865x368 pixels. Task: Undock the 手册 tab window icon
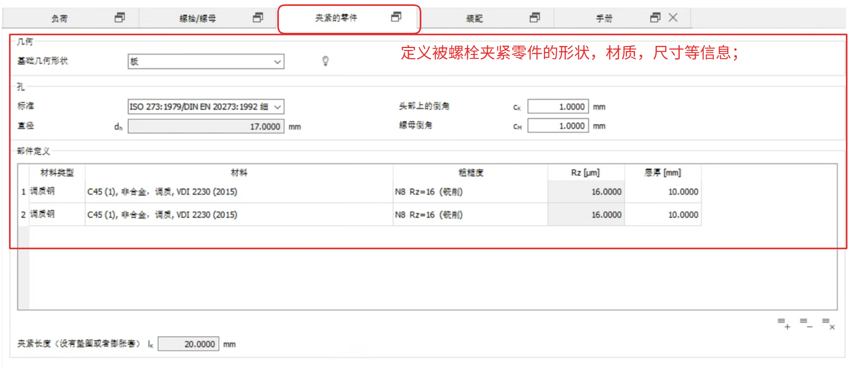655,18
